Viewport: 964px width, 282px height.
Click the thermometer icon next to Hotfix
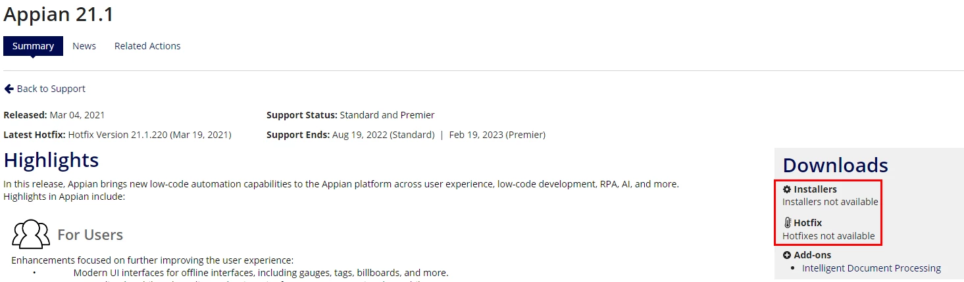coord(787,223)
